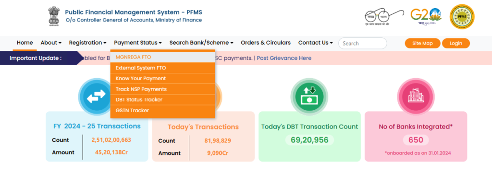The width and height of the screenshot is (492, 186).
Task: Click into the Search input field
Action: tap(362, 44)
